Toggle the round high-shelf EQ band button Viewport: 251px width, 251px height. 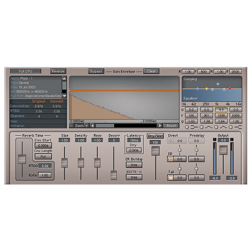point(231,127)
